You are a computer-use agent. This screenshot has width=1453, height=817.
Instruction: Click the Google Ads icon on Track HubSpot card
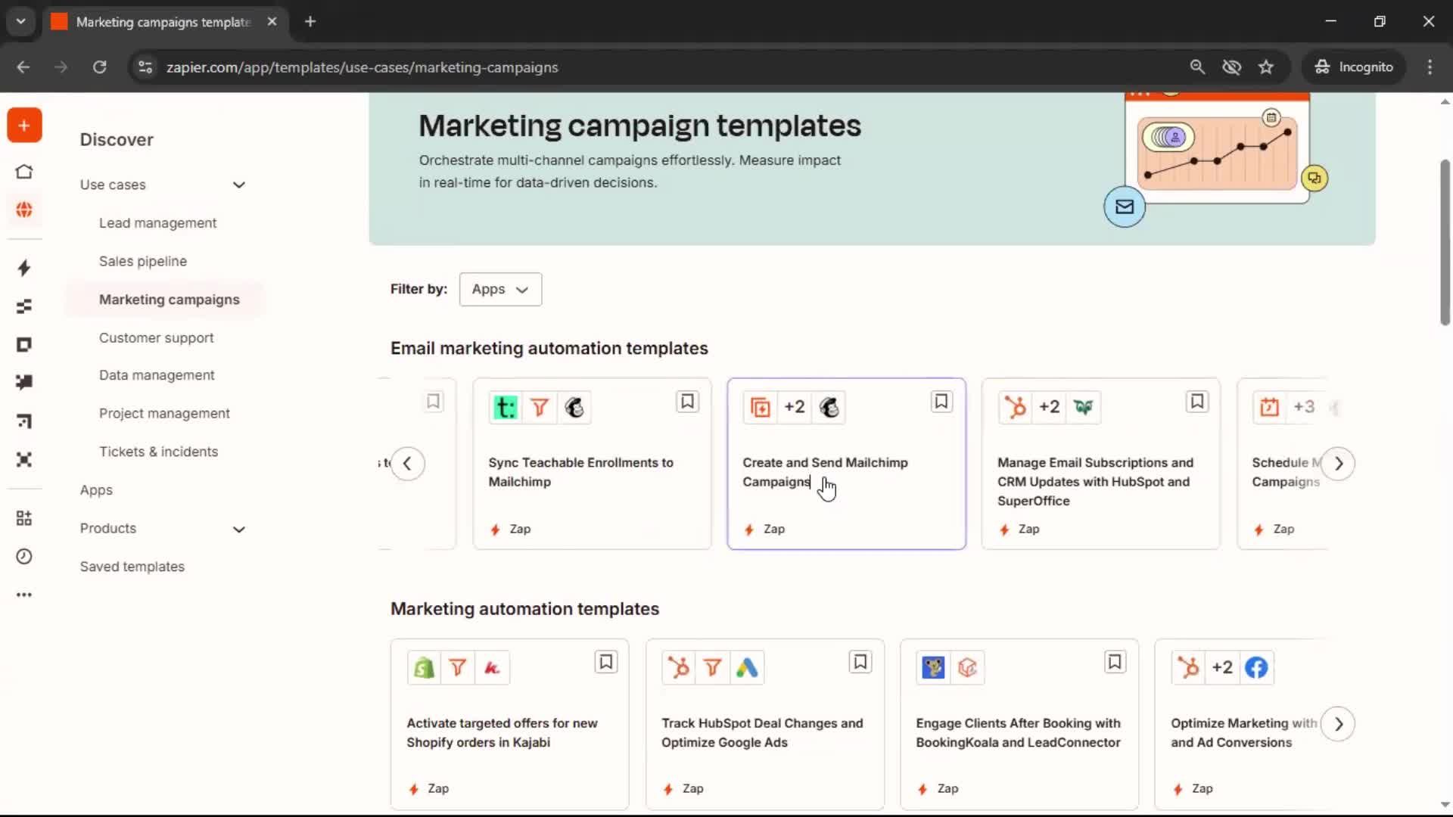[x=747, y=668]
